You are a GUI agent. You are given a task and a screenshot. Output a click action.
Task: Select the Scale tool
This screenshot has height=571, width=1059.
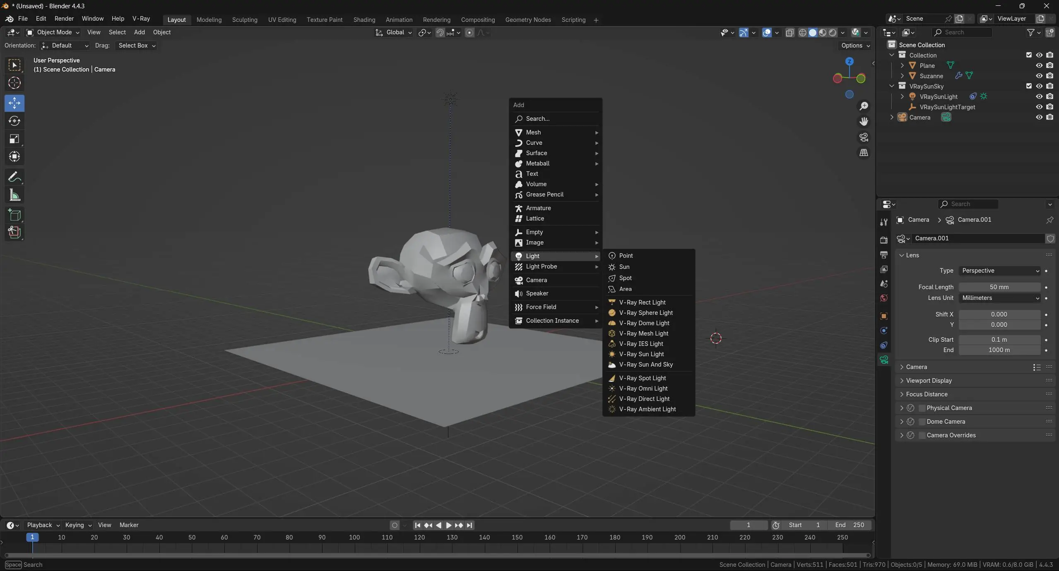pyautogui.click(x=14, y=139)
